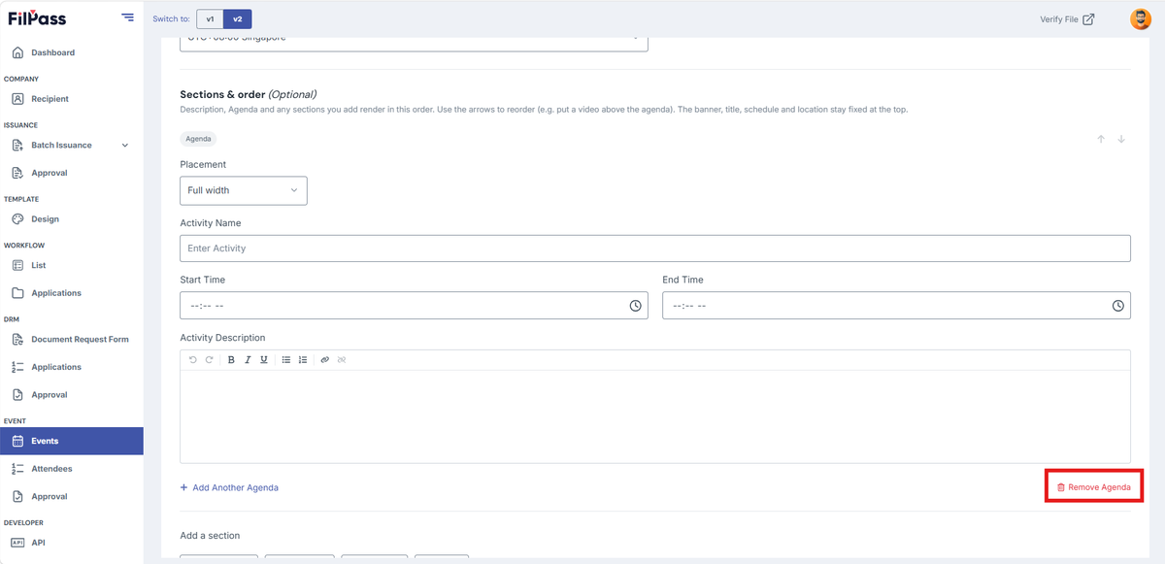
Task: Open the Events page
Action: 72,441
